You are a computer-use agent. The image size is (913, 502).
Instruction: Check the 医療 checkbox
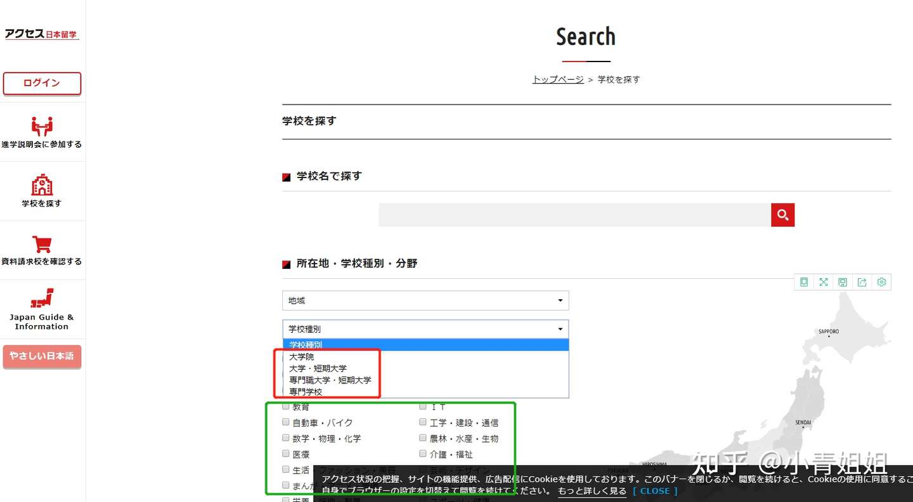[x=286, y=453]
